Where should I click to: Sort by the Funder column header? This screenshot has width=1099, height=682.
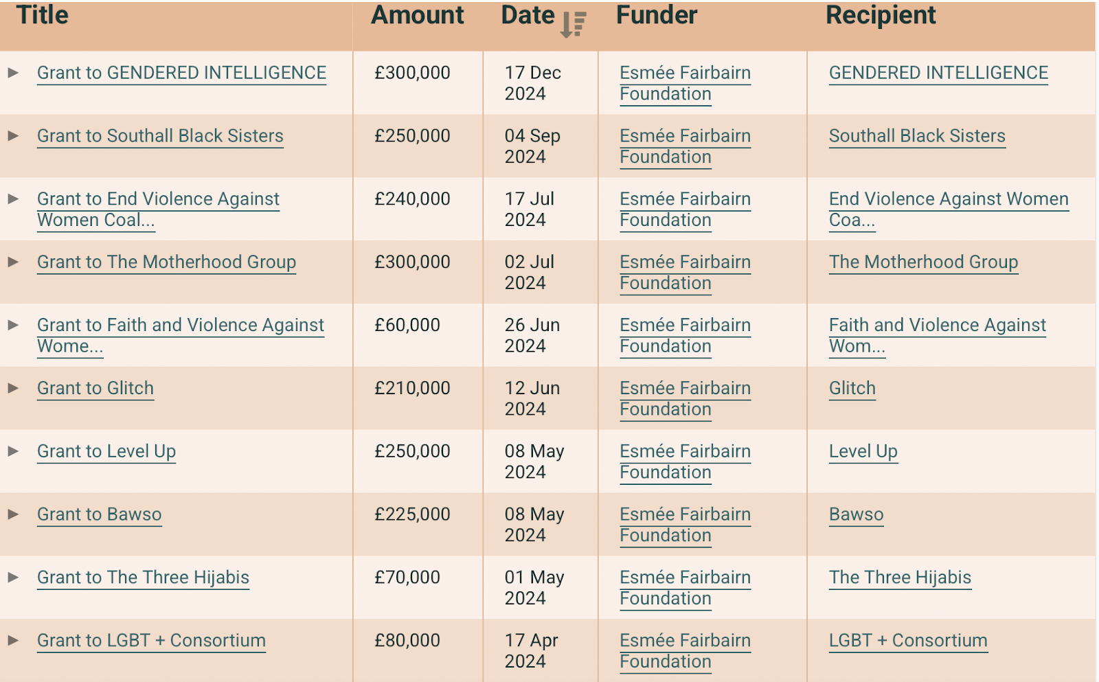(657, 15)
